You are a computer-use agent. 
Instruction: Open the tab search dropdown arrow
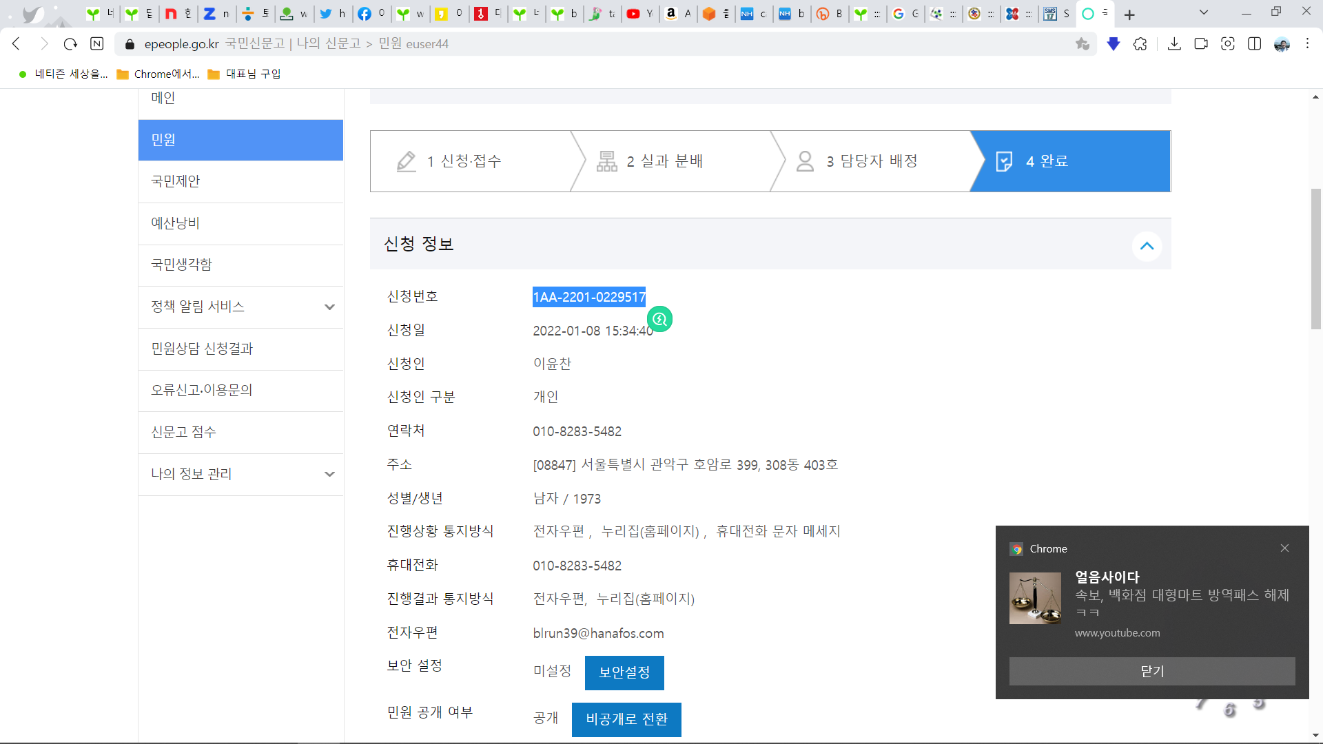[1204, 12]
